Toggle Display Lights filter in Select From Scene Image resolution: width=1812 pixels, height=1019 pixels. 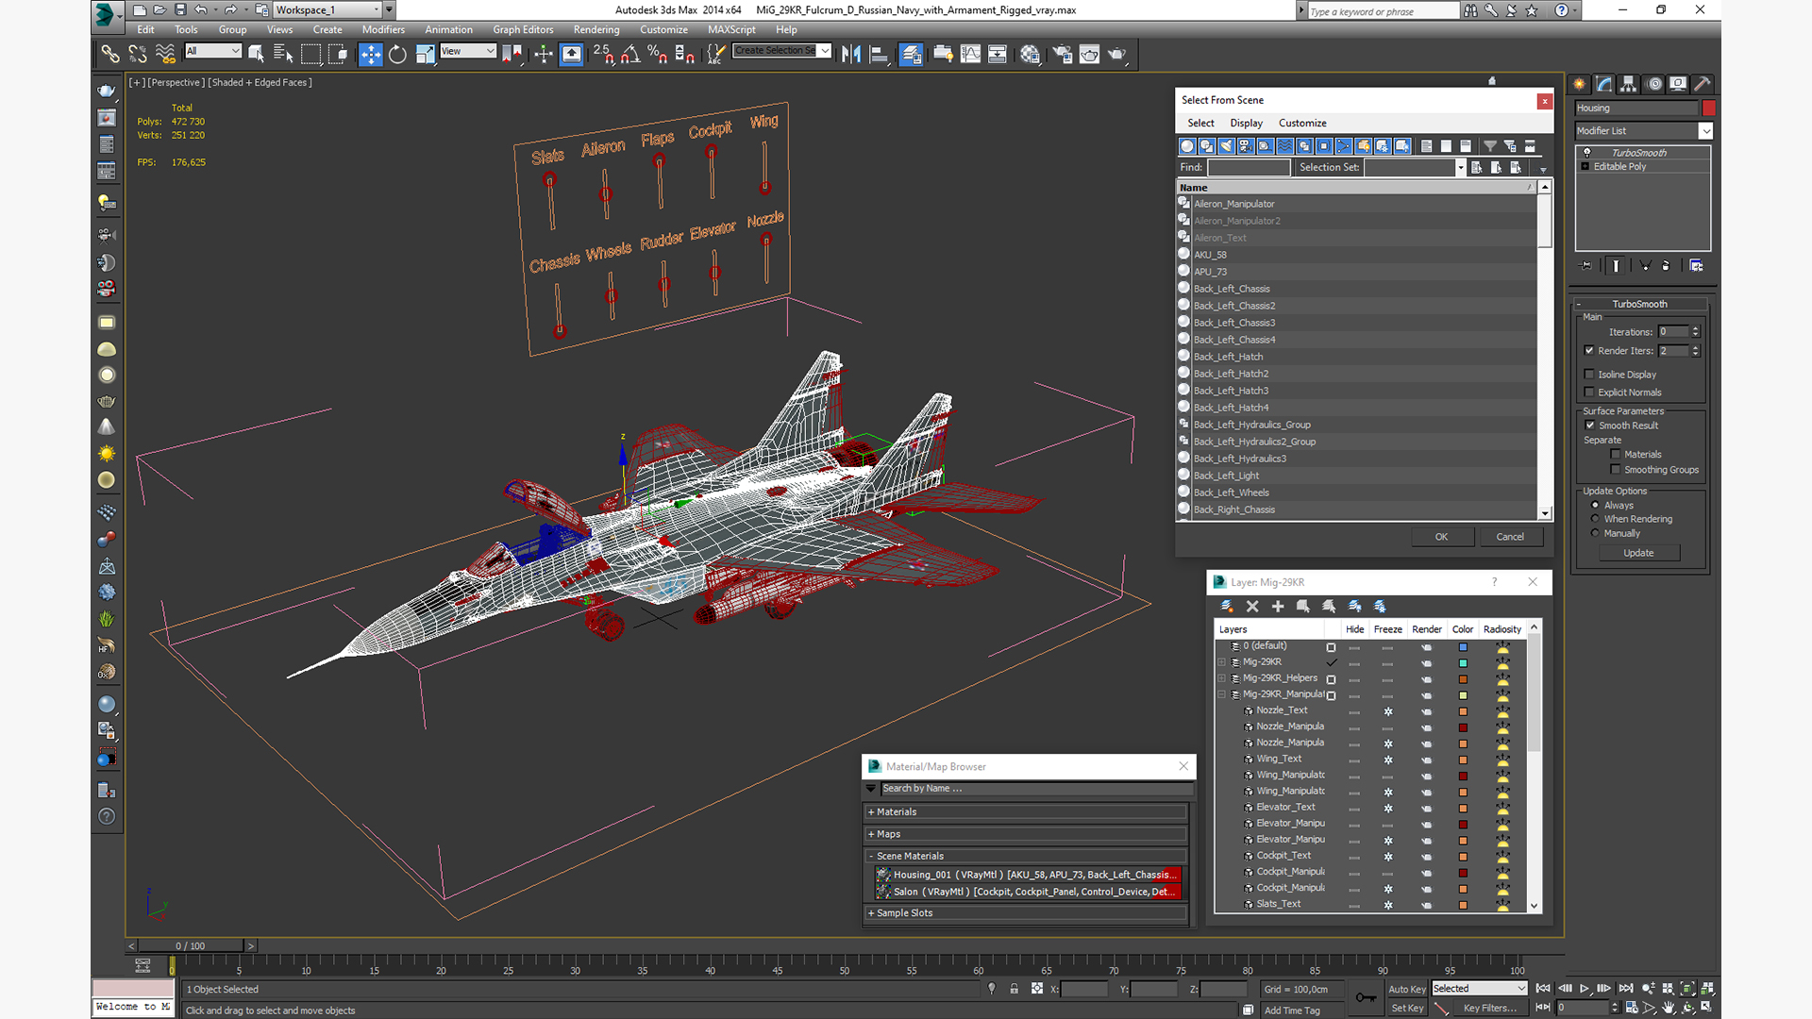click(x=1226, y=145)
